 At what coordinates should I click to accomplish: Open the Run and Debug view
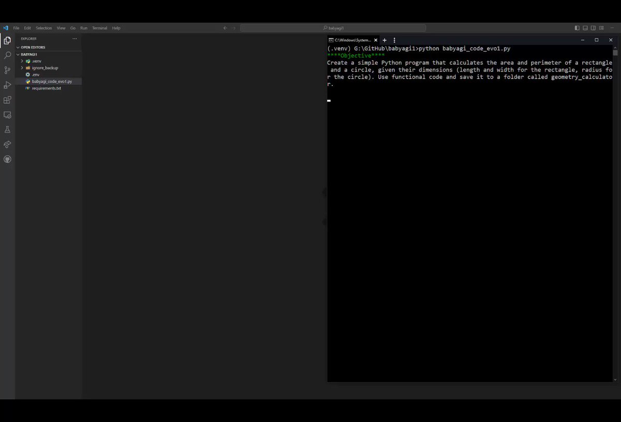pyautogui.click(x=7, y=85)
